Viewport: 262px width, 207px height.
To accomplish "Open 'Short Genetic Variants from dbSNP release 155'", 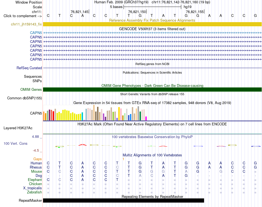I will (152, 94).
